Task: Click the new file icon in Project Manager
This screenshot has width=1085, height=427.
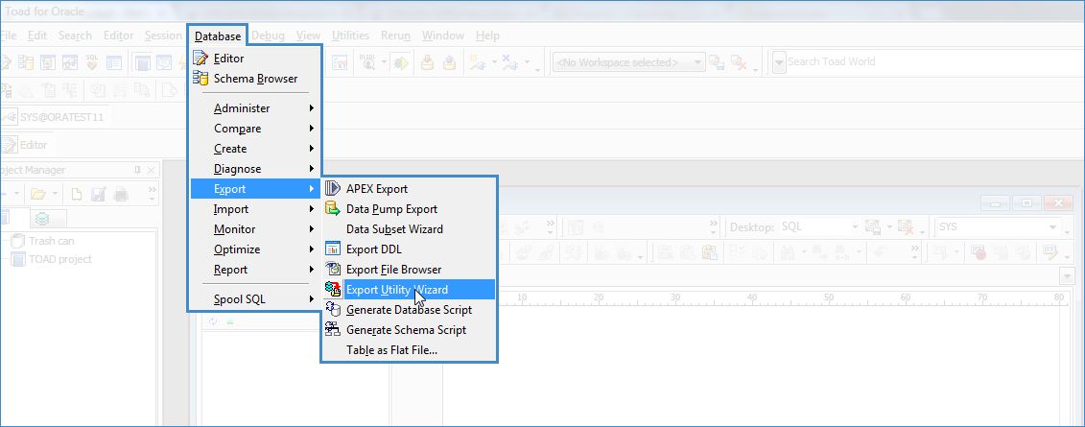Action: point(78,194)
